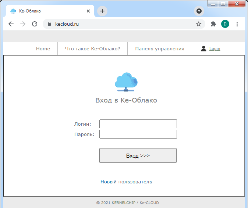This screenshot has height=208, width=248.
Task: Open the Что такое Ке-Облако? page
Action: click(92, 49)
